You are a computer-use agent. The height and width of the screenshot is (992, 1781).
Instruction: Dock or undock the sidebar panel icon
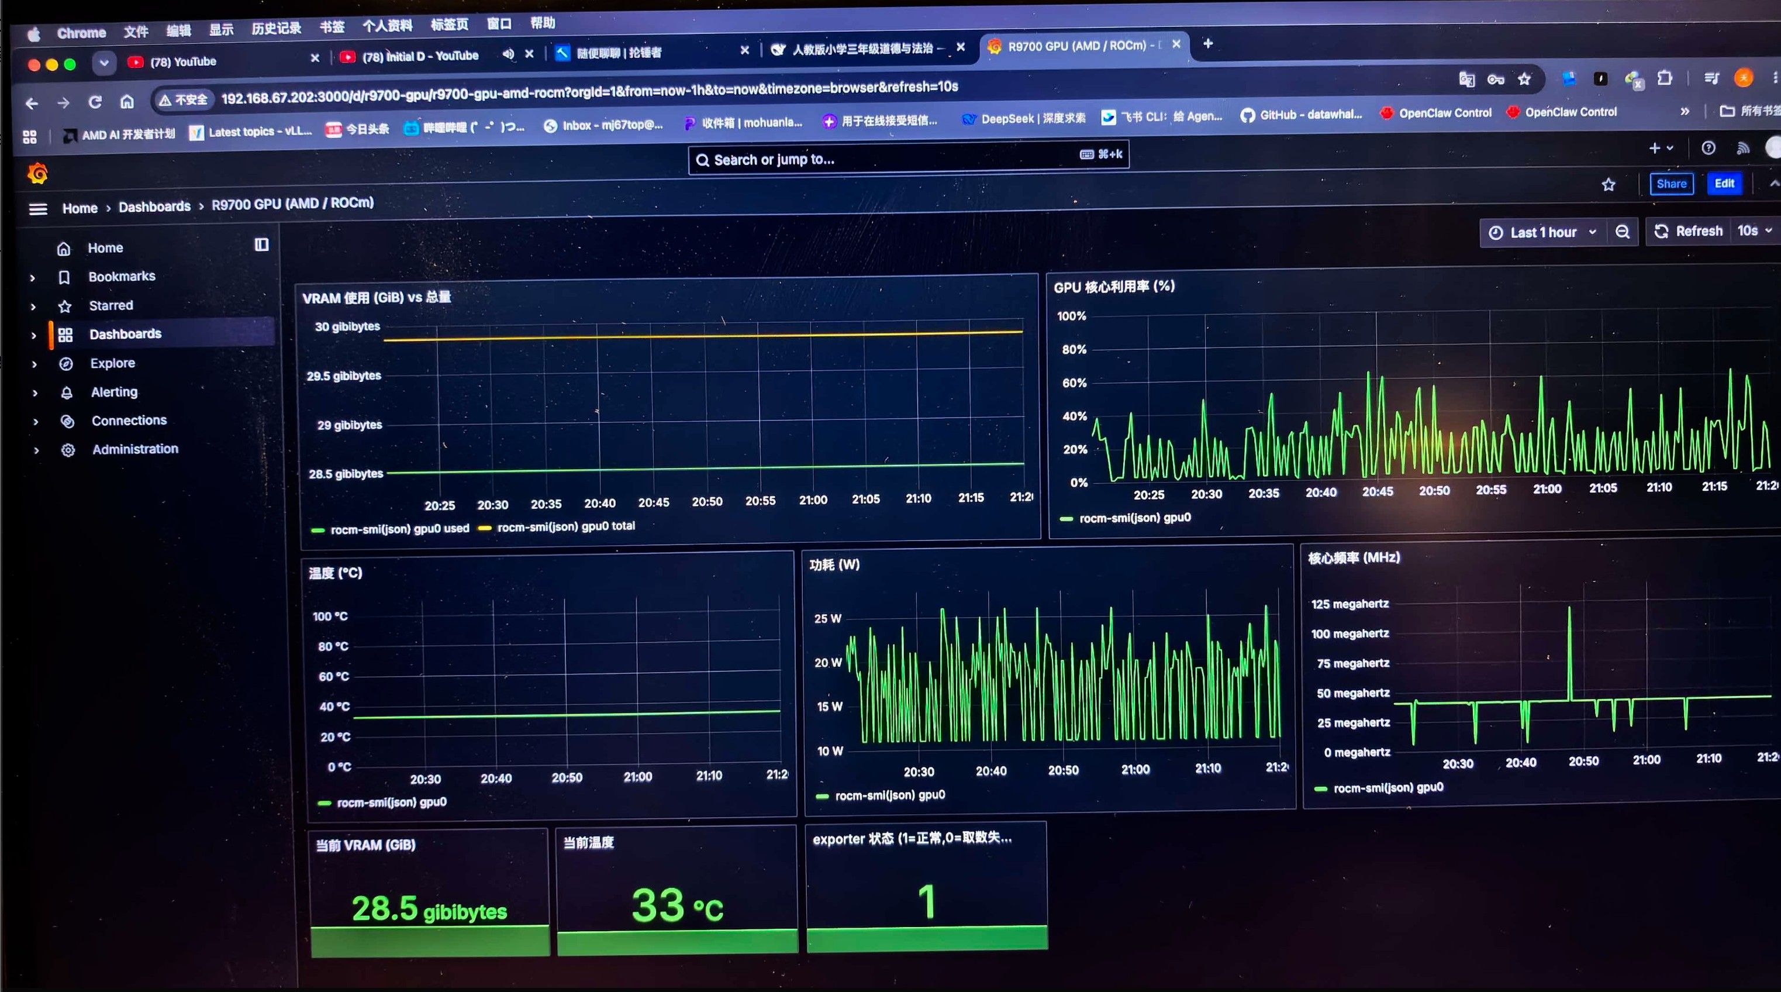pos(261,244)
